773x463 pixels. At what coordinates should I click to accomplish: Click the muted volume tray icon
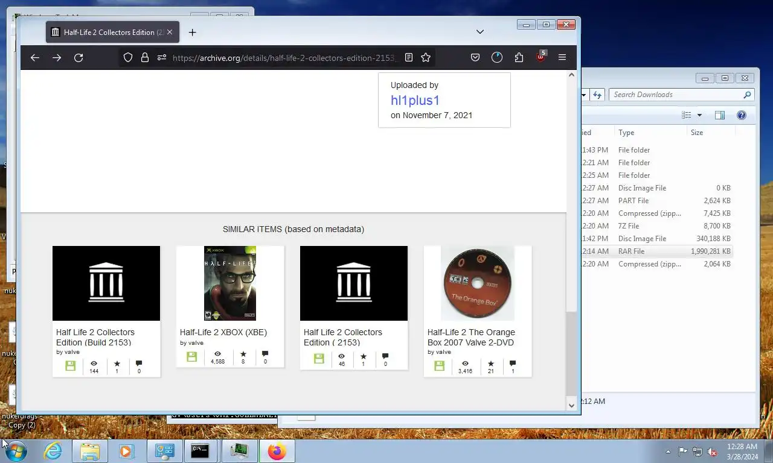coord(712,451)
